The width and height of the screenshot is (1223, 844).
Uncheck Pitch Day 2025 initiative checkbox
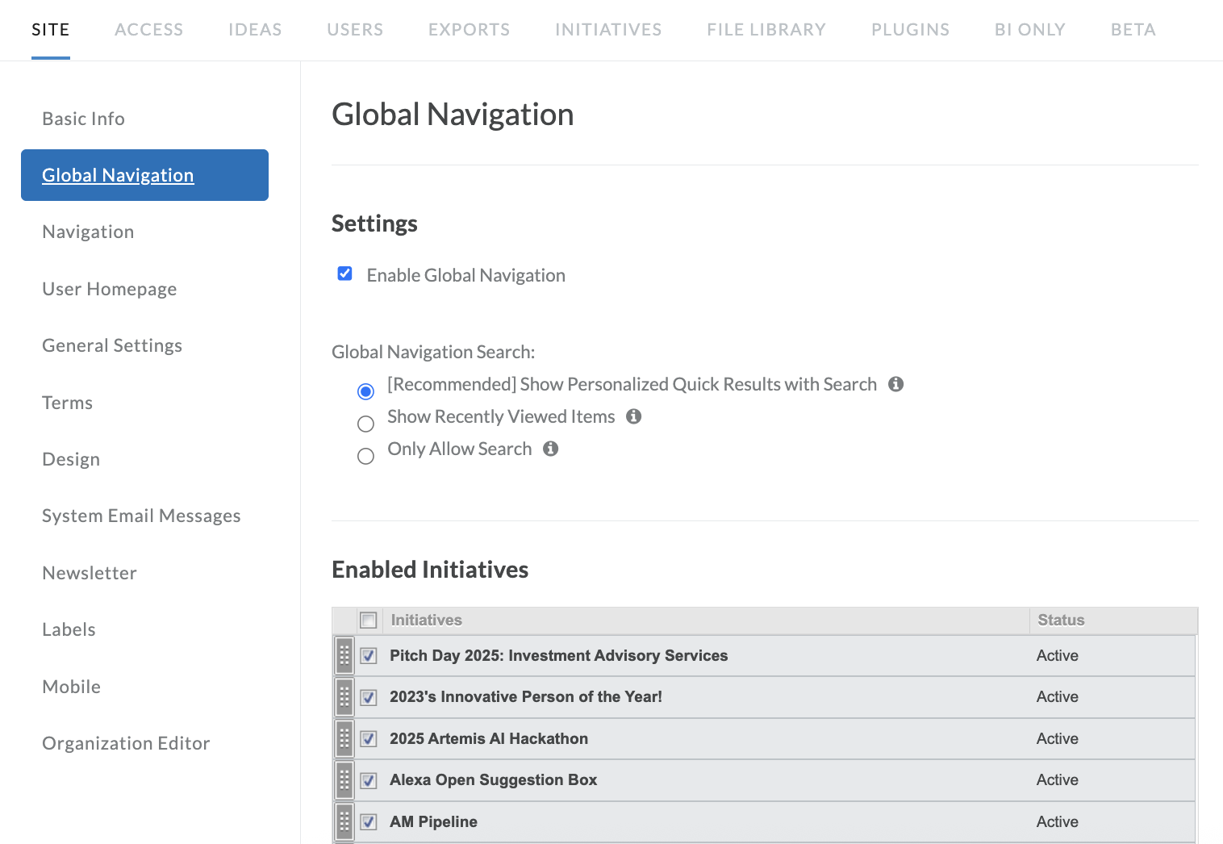pyautogui.click(x=369, y=656)
